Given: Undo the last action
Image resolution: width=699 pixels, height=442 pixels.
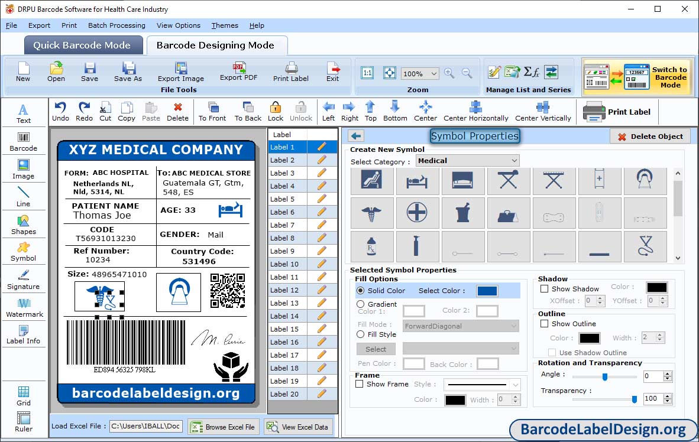Looking at the screenshot, I should click(61, 112).
